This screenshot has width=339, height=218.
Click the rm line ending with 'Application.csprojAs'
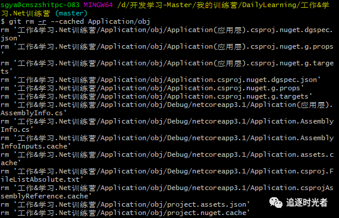point(167,188)
